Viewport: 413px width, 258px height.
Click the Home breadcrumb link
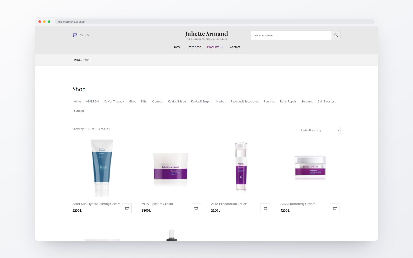[76, 60]
